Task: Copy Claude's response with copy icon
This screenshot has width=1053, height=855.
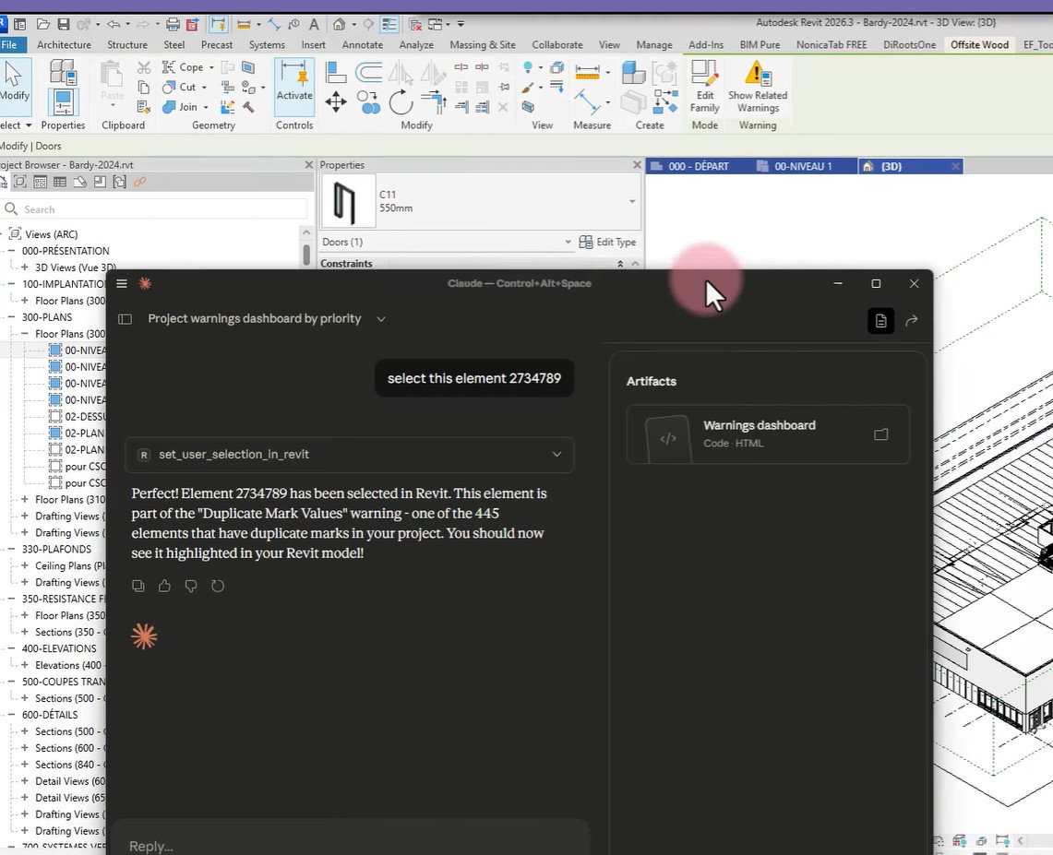Action: pos(138,586)
